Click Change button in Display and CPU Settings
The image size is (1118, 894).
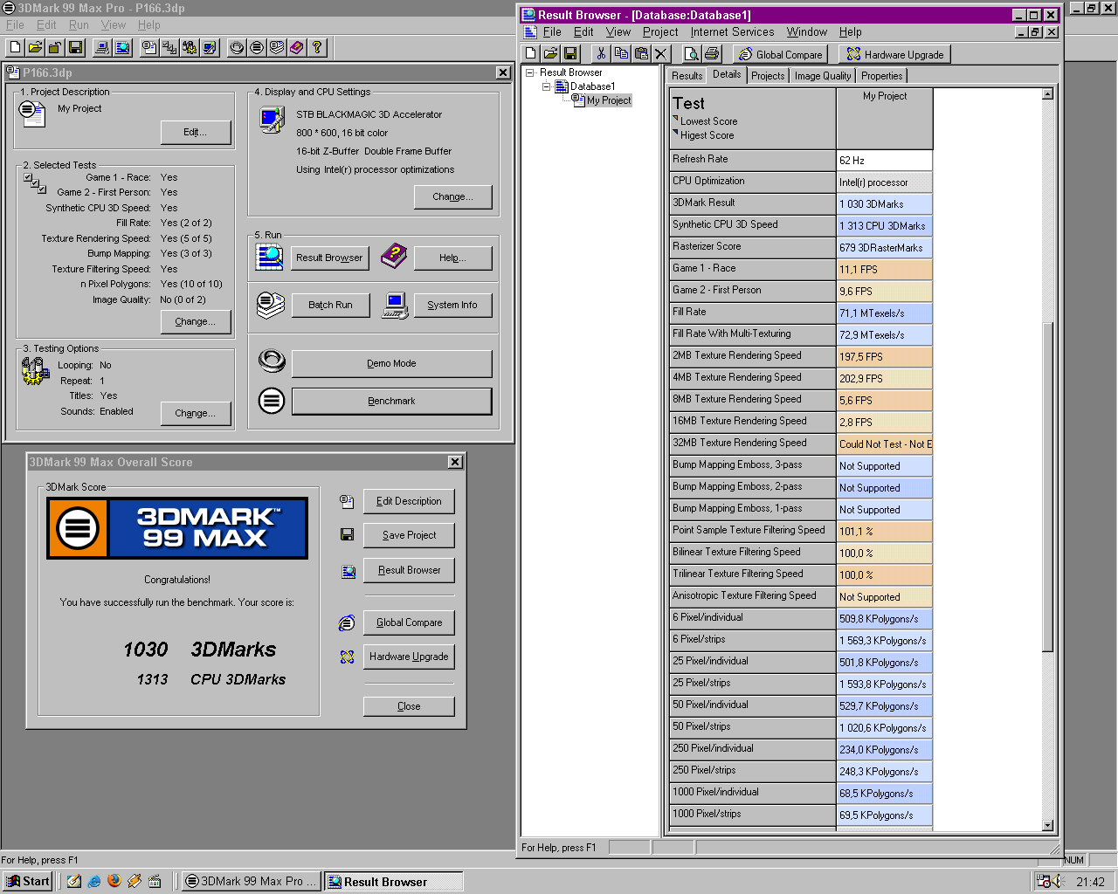point(453,197)
